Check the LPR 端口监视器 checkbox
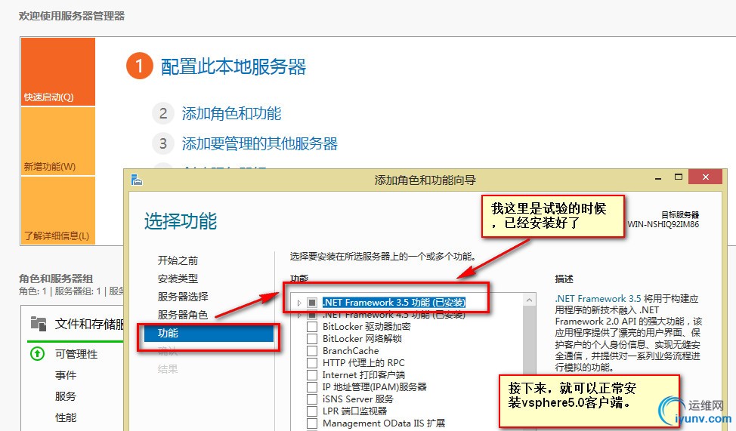Screen dimensions: 736x431 [x=311, y=411]
